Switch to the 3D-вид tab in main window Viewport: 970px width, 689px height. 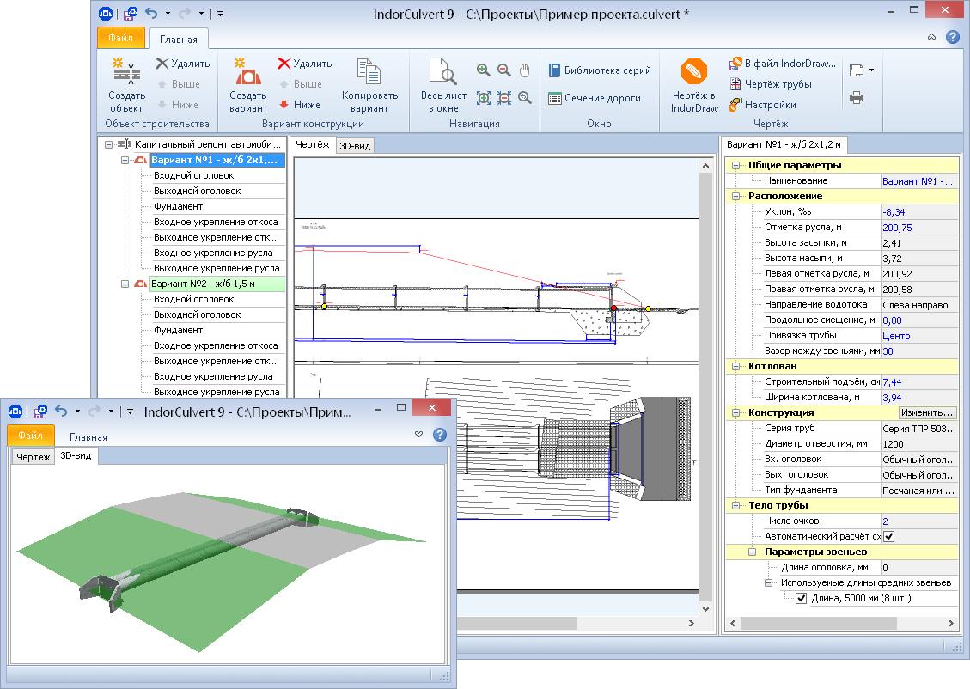[x=355, y=146]
